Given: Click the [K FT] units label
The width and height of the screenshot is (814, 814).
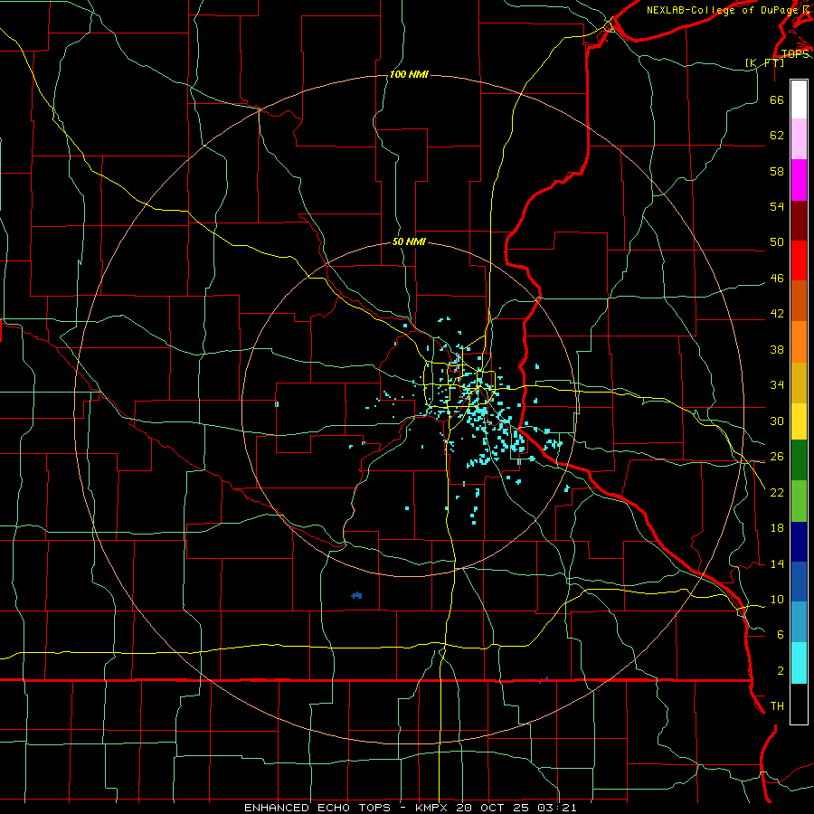Looking at the screenshot, I should click(x=765, y=62).
